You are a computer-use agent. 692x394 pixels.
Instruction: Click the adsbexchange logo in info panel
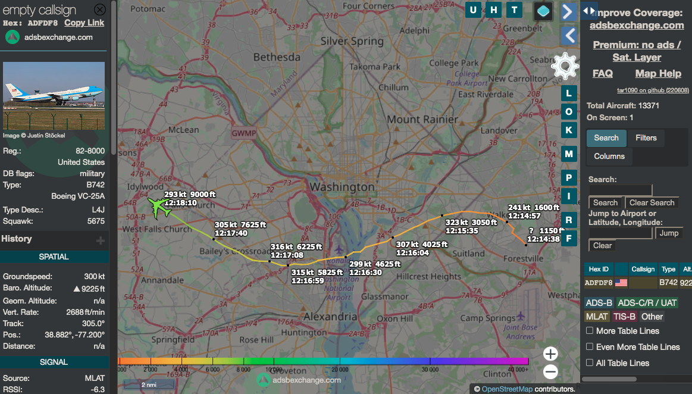(x=12, y=37)
